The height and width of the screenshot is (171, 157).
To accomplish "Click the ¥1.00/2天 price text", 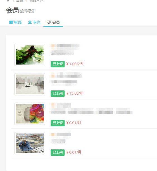I will pyautogui.click(x=75, y=64).
